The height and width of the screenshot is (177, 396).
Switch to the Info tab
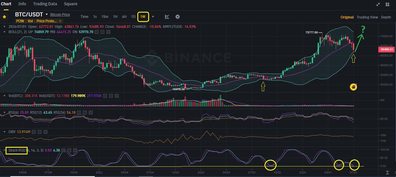tap(22, 4)
